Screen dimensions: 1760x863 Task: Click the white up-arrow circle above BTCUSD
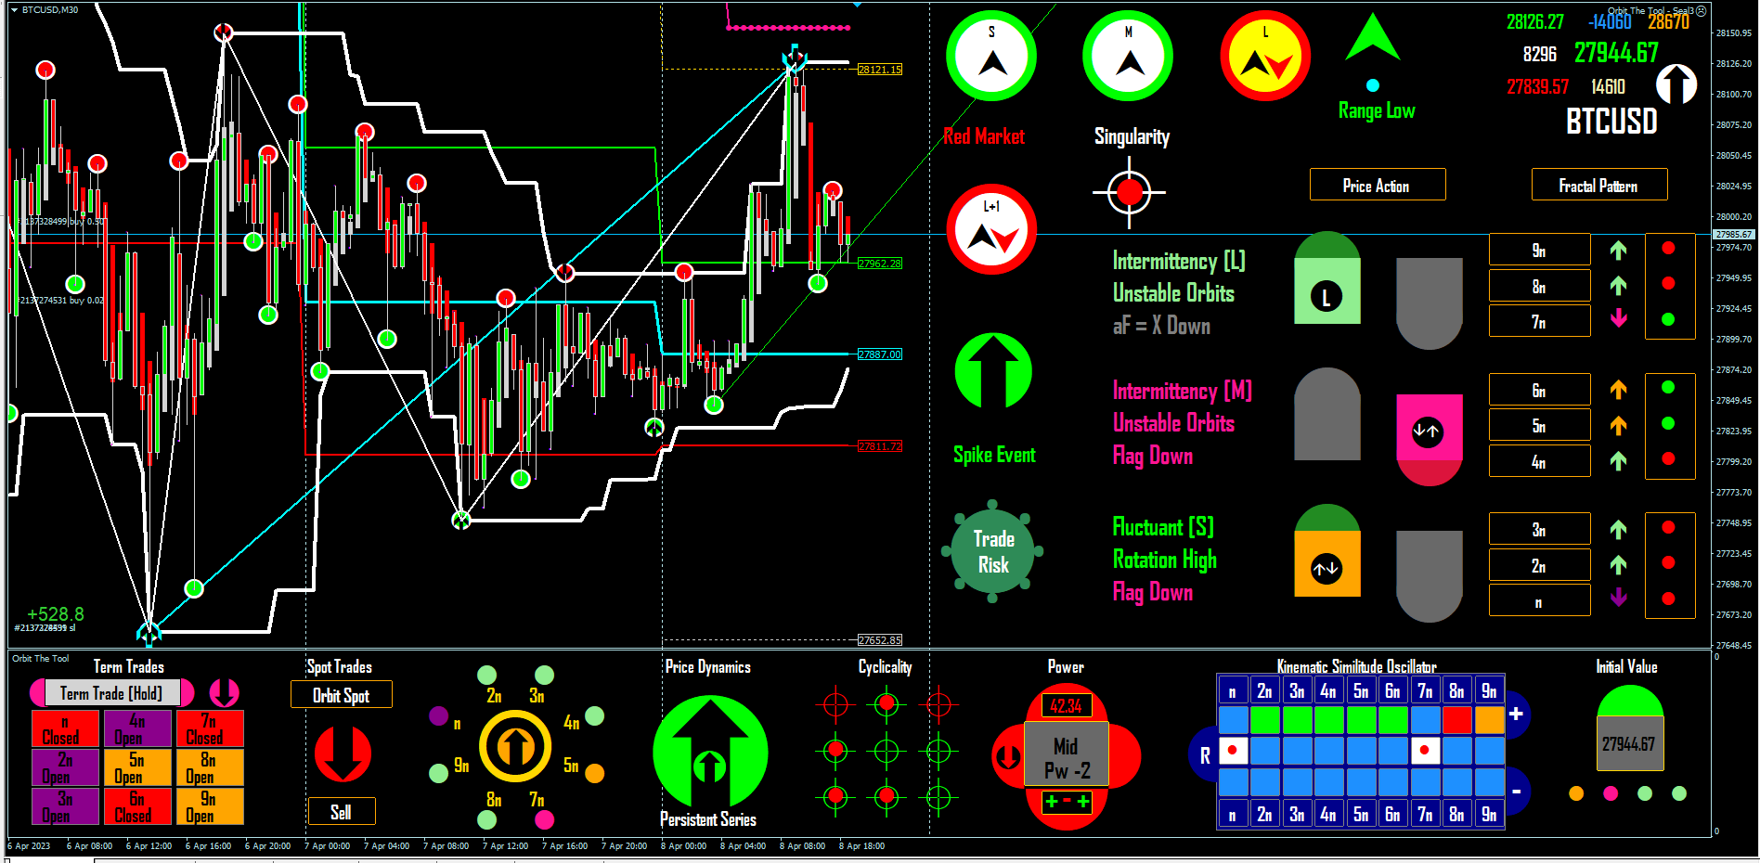(x=1676, y=84)
